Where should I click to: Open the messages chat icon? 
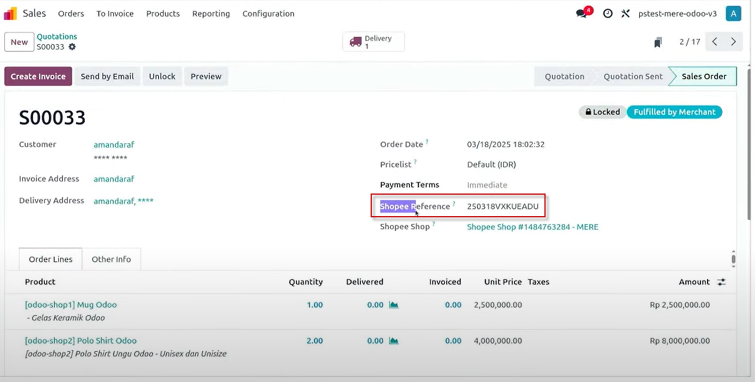(x=582, y=14)
